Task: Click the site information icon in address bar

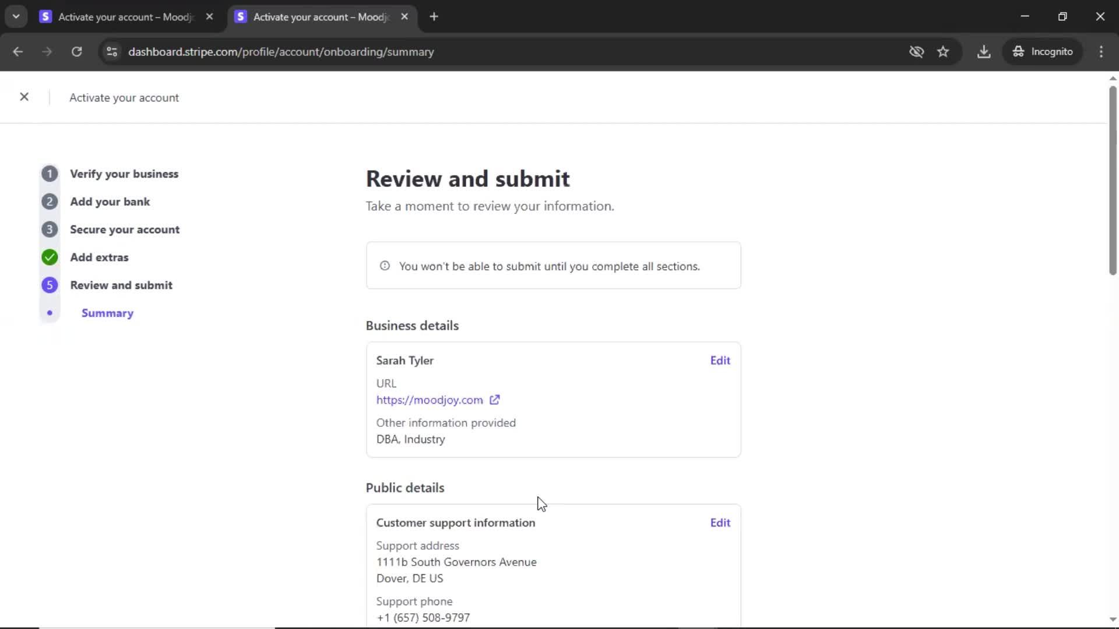Action: [112, 52]
